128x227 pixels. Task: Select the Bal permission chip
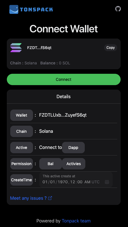pos(51,164)
